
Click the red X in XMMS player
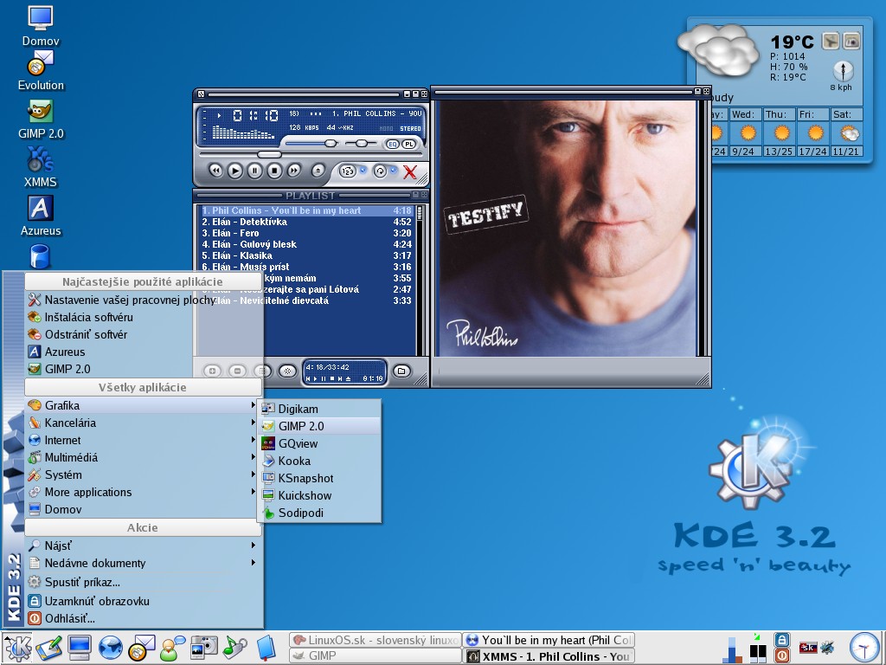point(410,171)
